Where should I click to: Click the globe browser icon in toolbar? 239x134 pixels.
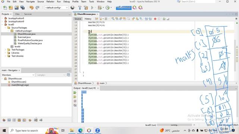click(72, 7)
